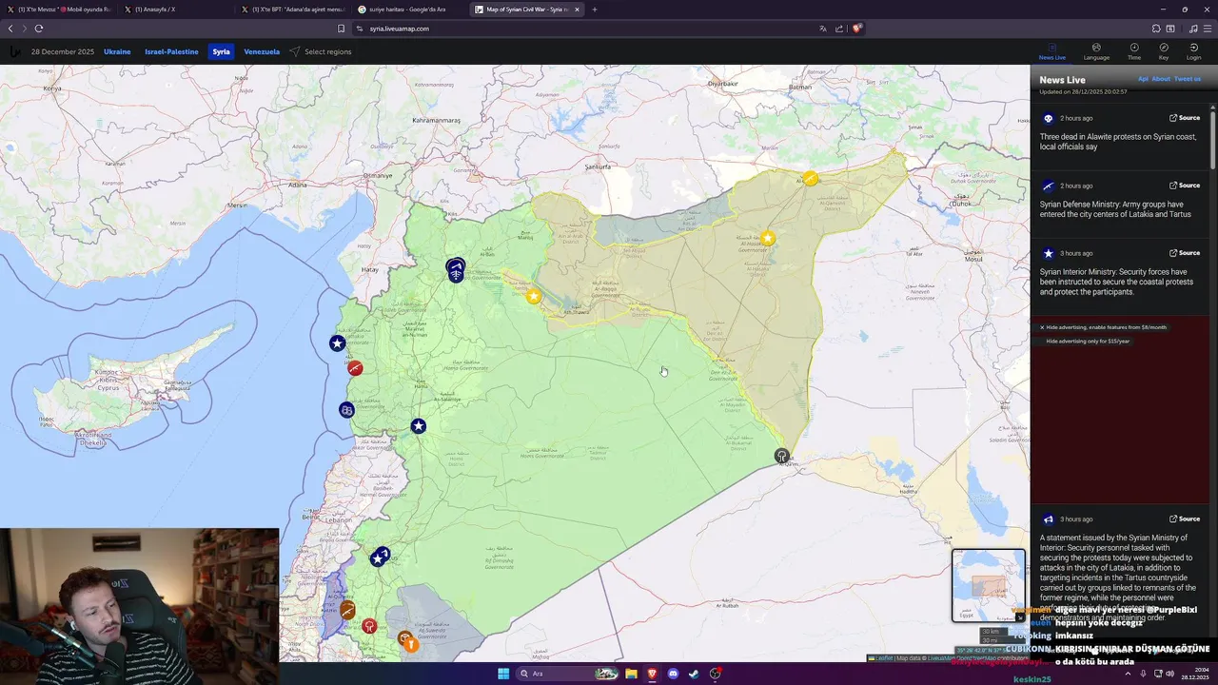
Task: Open the Windows Start menu
Action: (503, 674)
